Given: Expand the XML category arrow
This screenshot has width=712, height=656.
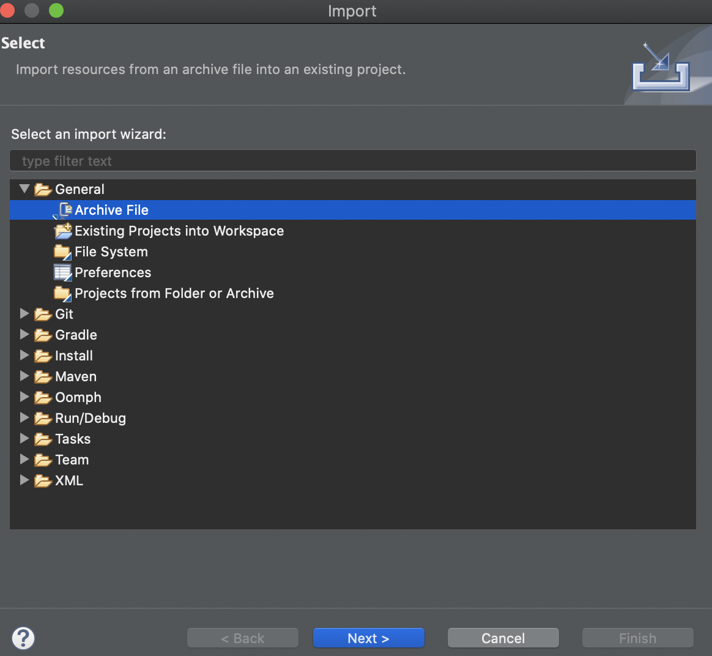Looking at the screenshot, I should 24,480.
